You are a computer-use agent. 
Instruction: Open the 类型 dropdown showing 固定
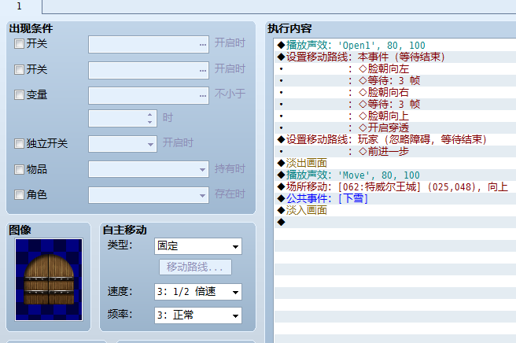(x=198, y=246)
